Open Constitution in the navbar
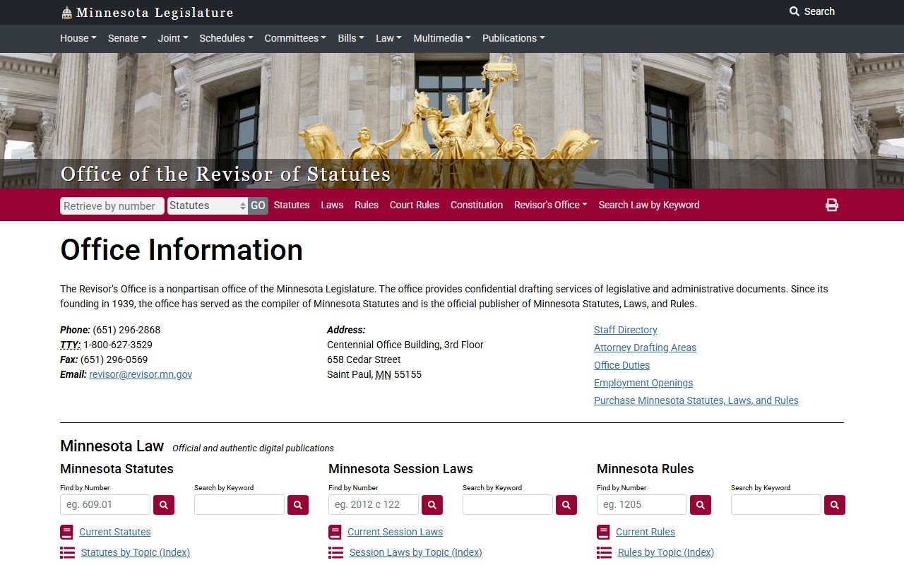 pyautogui.click(x=477, y=205)
